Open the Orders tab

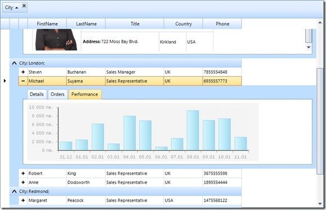tap(57, 94)
